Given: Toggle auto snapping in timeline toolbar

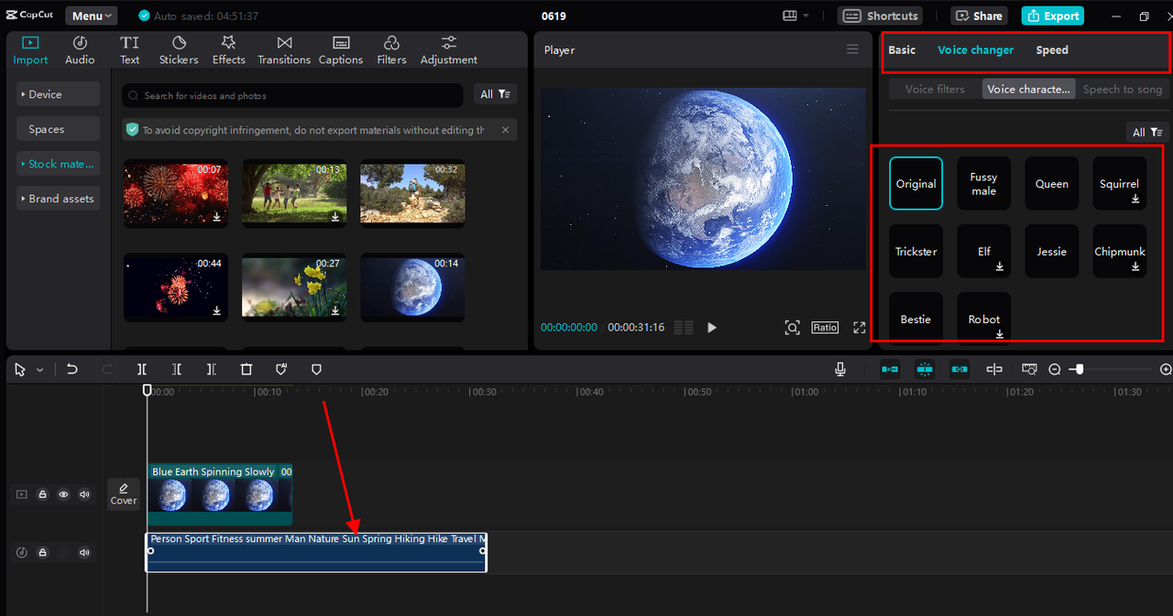Looking at the screenshot, I should [925, 369].
